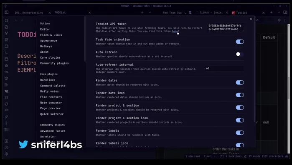Screen dimensions: 292x165
Task: Select the TODOist note tab
Action: [x=60, y=12]
